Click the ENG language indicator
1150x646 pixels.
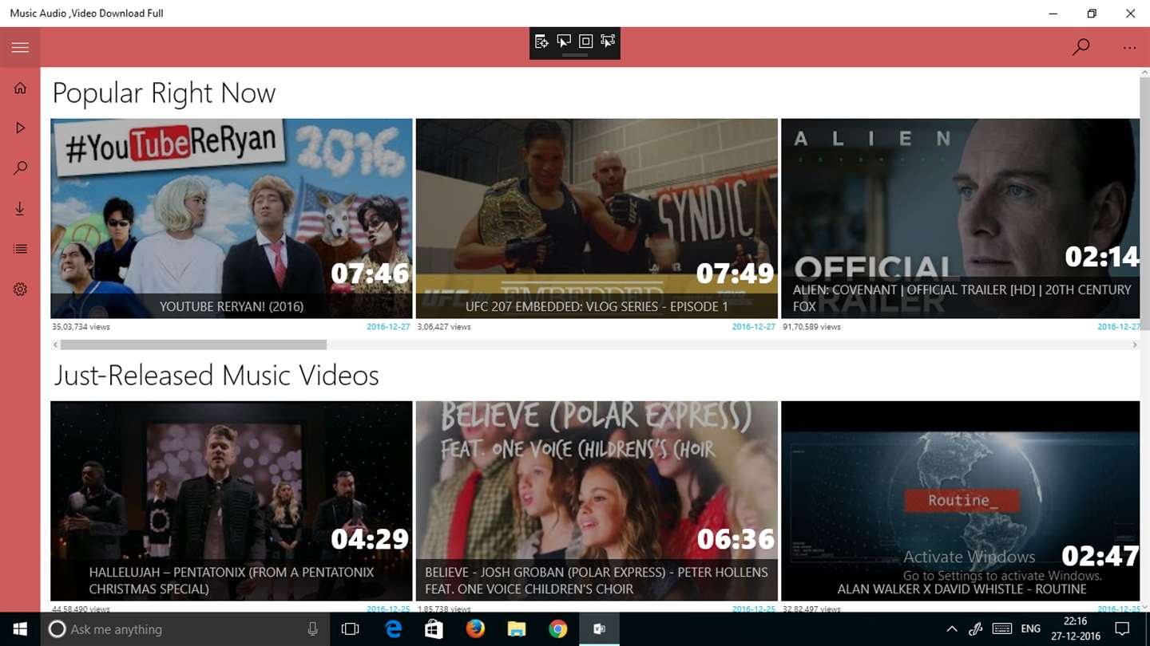1031,629
